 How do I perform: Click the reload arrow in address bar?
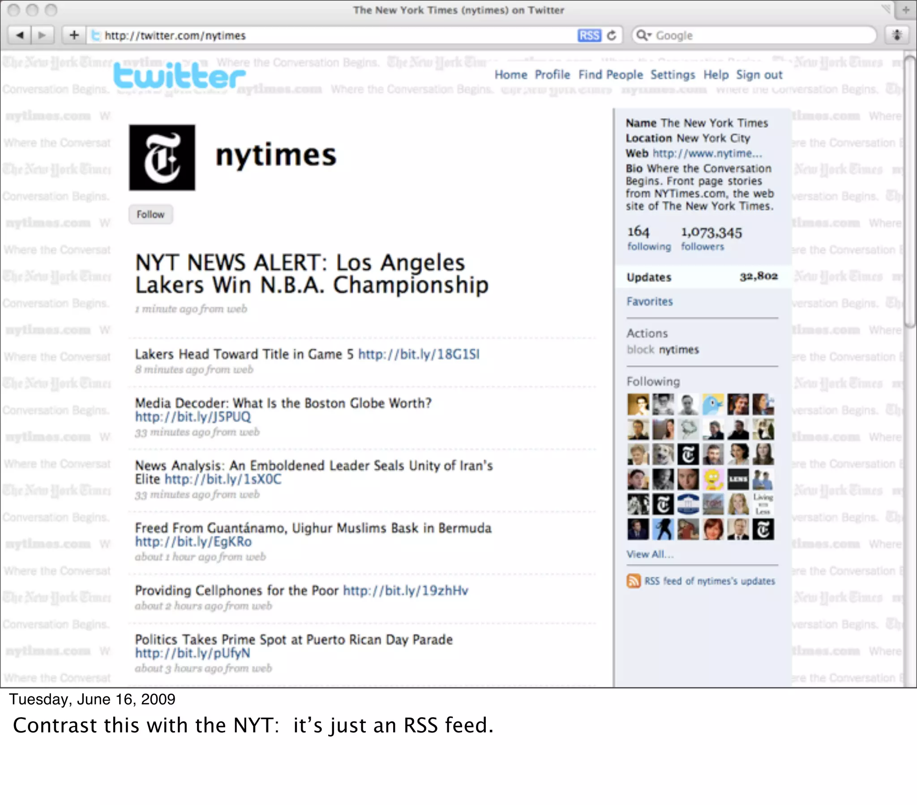[x=612, y=35]
